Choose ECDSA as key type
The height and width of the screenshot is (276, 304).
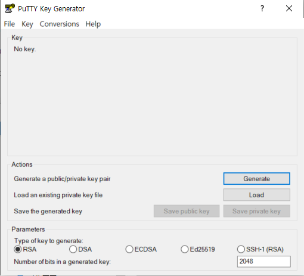(x=141, y=249)
